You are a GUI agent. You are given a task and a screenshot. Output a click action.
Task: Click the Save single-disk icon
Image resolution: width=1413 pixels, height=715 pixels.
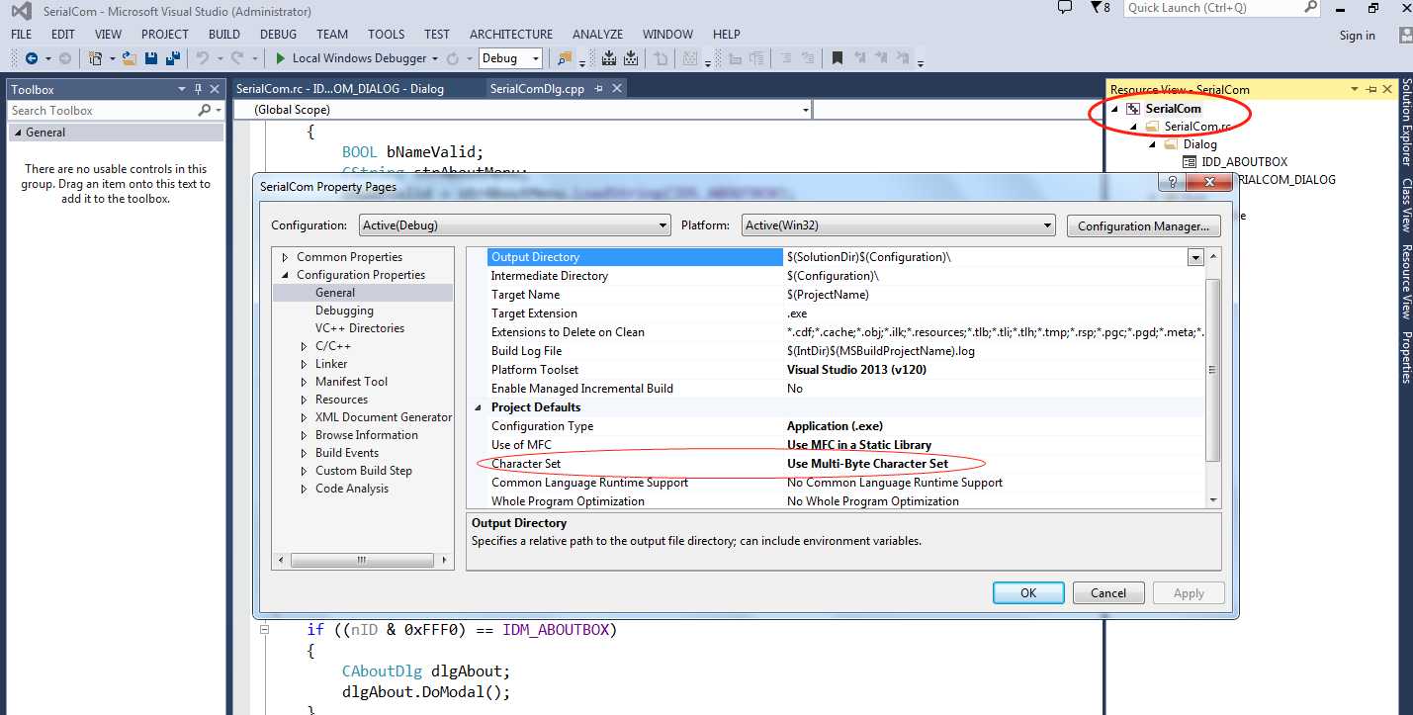coord(151,58)
